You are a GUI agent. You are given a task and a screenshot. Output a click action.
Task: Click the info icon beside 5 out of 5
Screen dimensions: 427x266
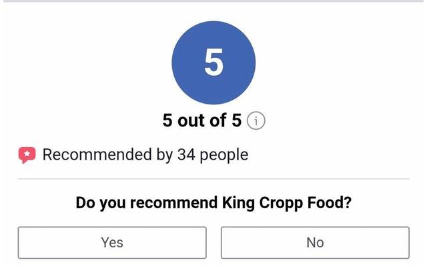256,120
